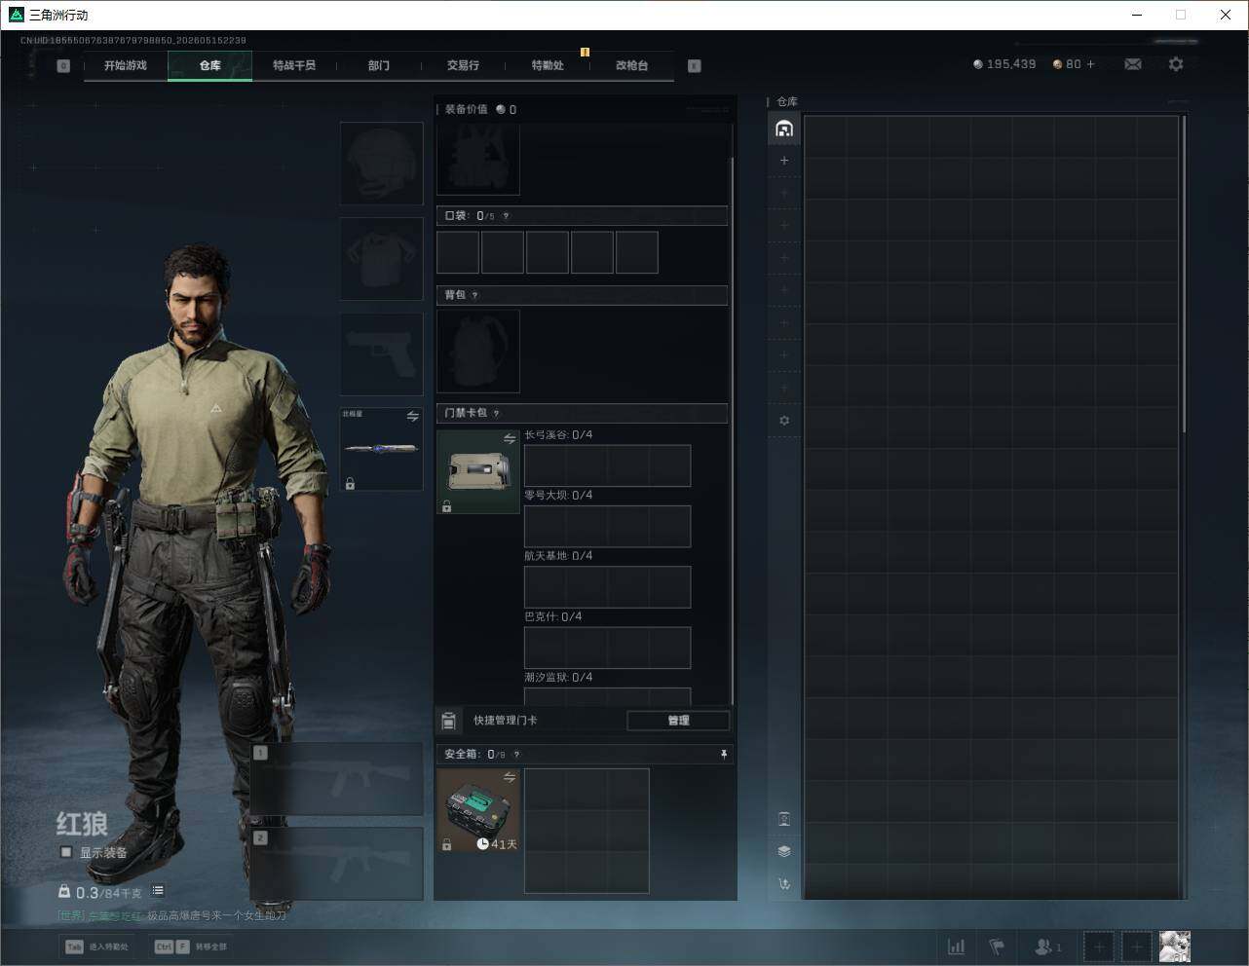Click the pistol sidearm slot

pos(381,353)
